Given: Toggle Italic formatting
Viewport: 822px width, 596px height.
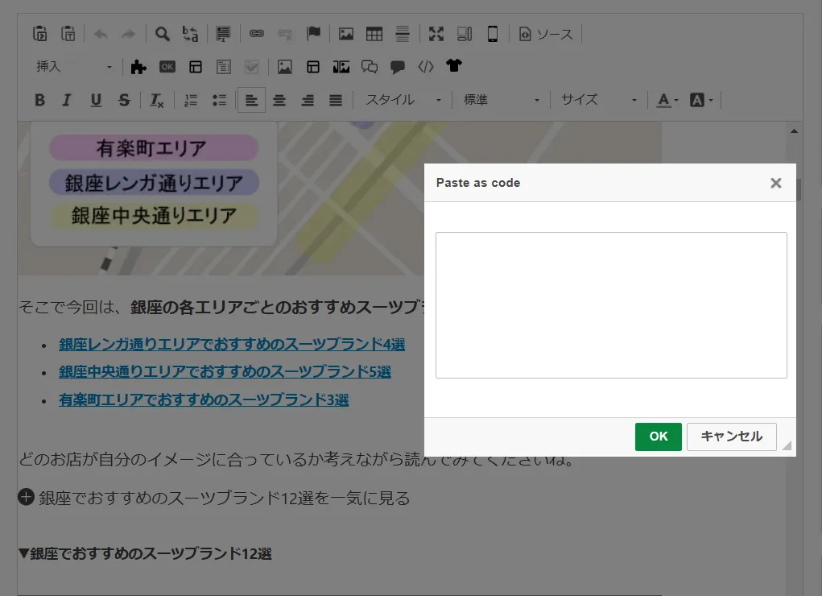Looking at the screenshot, I should [x=67, y=101].
